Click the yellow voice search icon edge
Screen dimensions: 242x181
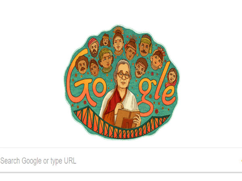pos(241,161)
